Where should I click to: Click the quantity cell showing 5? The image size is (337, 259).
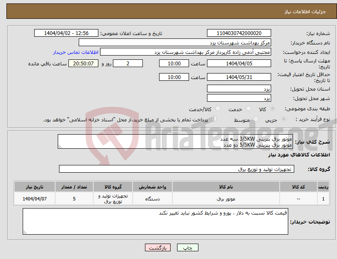pyautogui.click(x=74, y=199)
